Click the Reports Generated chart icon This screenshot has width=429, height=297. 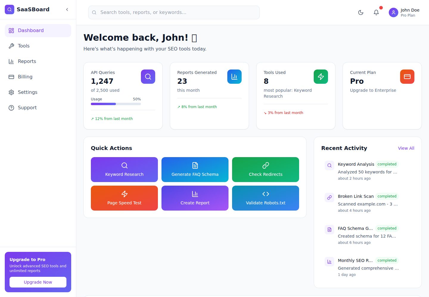(x=234, y=77)
